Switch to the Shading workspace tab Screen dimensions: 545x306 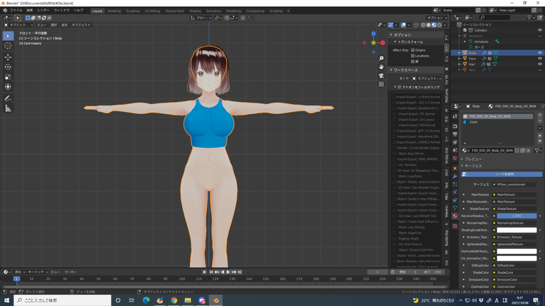pyautogui.click(x=194, y=10)
